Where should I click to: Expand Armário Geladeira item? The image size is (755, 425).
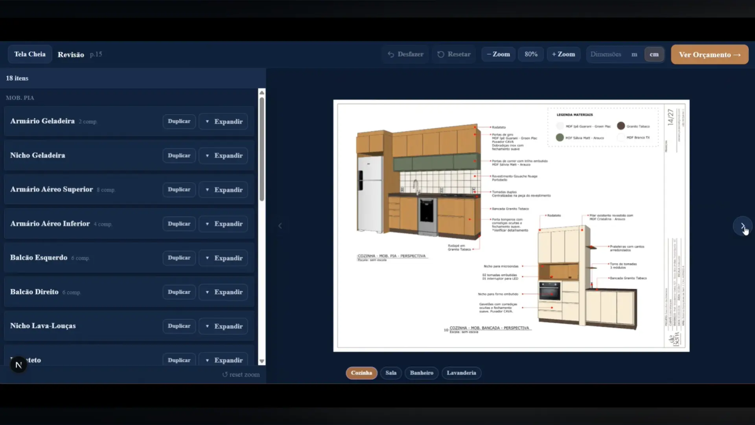tap(223, 121)
